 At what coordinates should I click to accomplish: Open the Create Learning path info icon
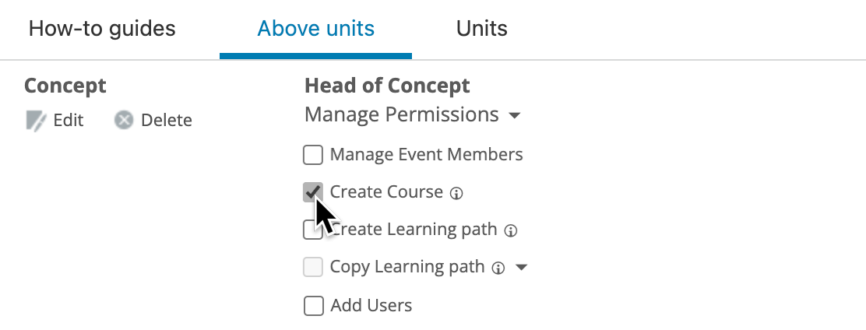(x=511, y=230)
